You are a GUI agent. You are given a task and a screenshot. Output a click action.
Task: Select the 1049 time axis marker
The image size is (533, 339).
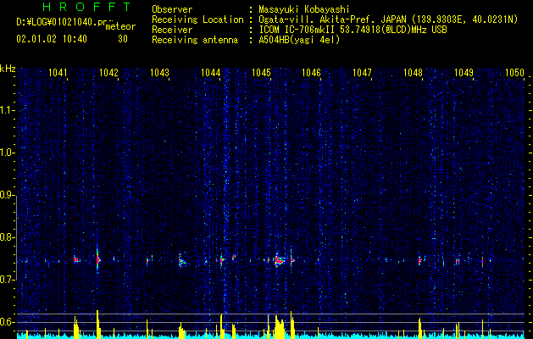pyautogui.click(x=464, y=72)
